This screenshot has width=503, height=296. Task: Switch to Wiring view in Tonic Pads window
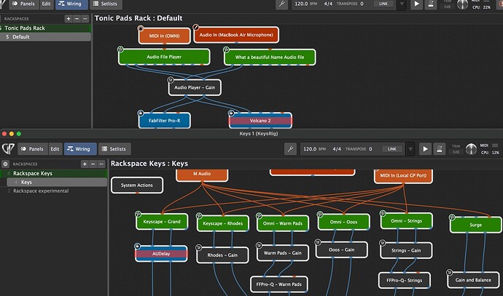(71, 4)
